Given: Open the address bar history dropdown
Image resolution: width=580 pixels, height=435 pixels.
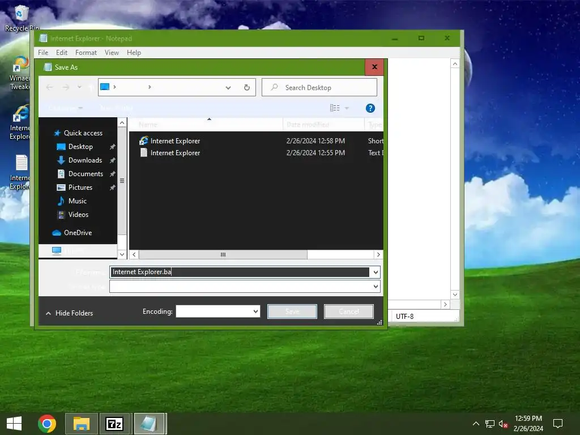Looking at the screenshot, I should click(228, 88).
